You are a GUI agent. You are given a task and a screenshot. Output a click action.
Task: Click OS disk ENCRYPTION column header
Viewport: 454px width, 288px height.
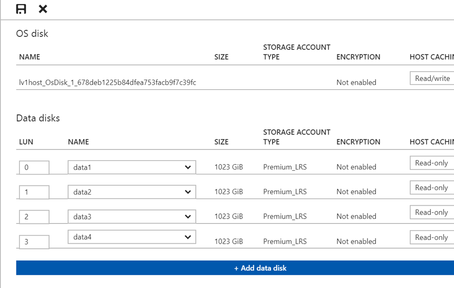pyautogui.click(x=358, y=57)
